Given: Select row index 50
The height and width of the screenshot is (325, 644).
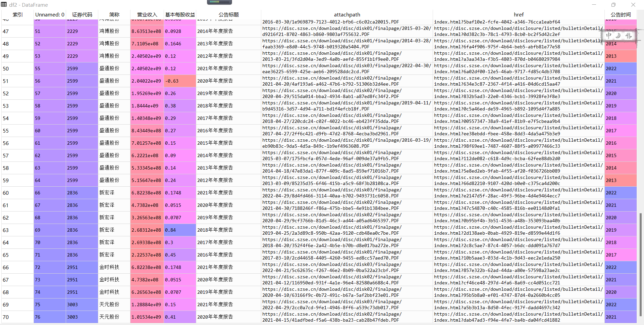Looking at the screenshot, I should 17,68.
